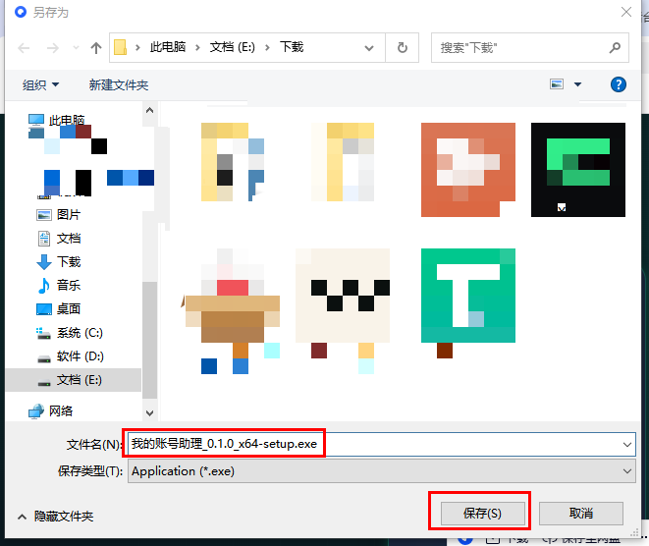This screenshot has width=649, height=546.
Task: Go up one folder level
Action: 96,48
